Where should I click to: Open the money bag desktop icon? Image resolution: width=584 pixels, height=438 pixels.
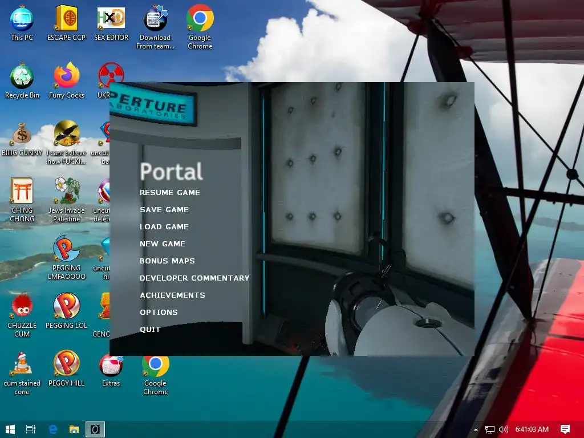(x=22, y=139)
